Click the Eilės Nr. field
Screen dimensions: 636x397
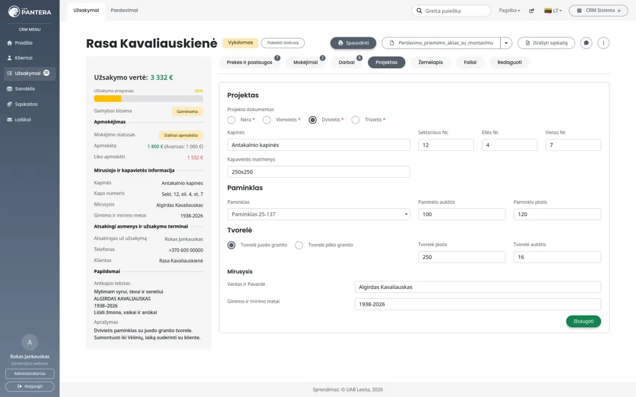coord(509,145)
